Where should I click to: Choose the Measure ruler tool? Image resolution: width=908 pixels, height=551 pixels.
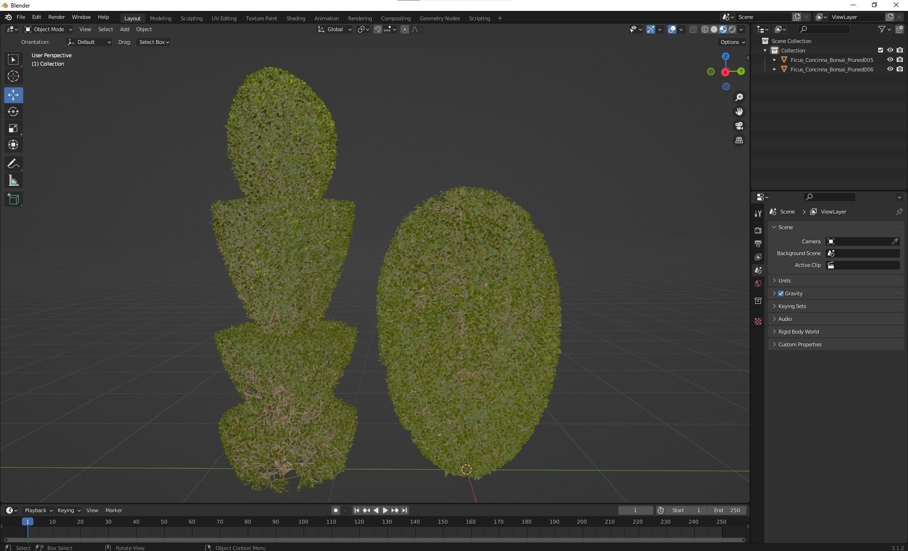13,181
